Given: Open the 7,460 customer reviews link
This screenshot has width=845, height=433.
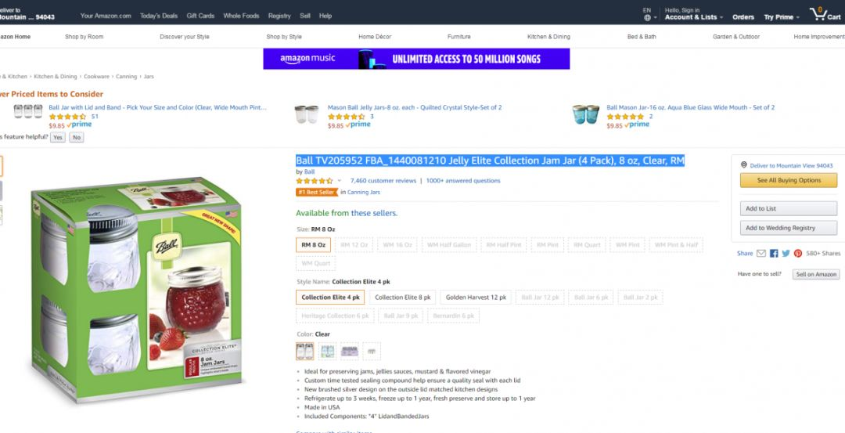Looking at the screenshot, I should pyautogui.click(x=383, y=181).
